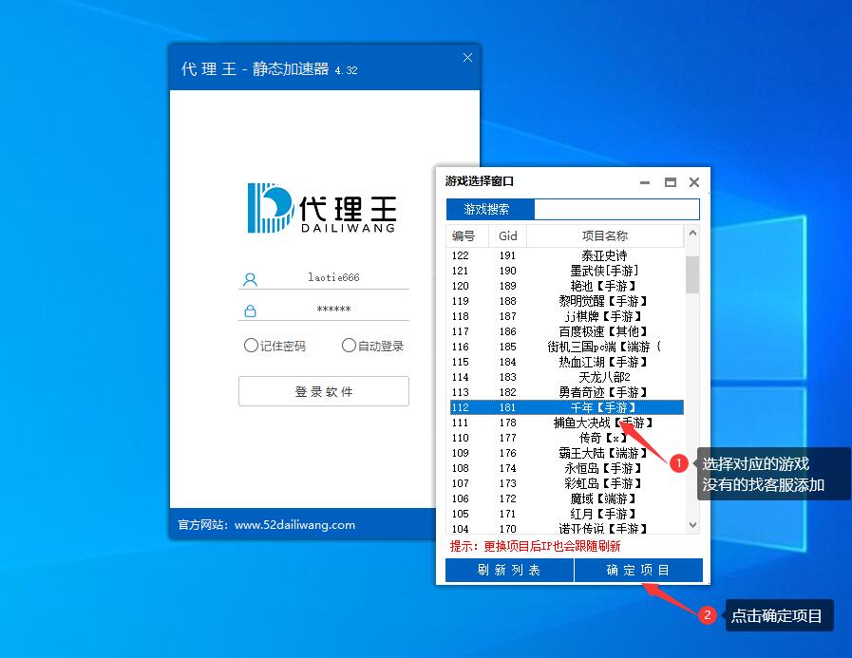
Task: Select the 彩虹岛【手游】 row
Action: (567, 483)
